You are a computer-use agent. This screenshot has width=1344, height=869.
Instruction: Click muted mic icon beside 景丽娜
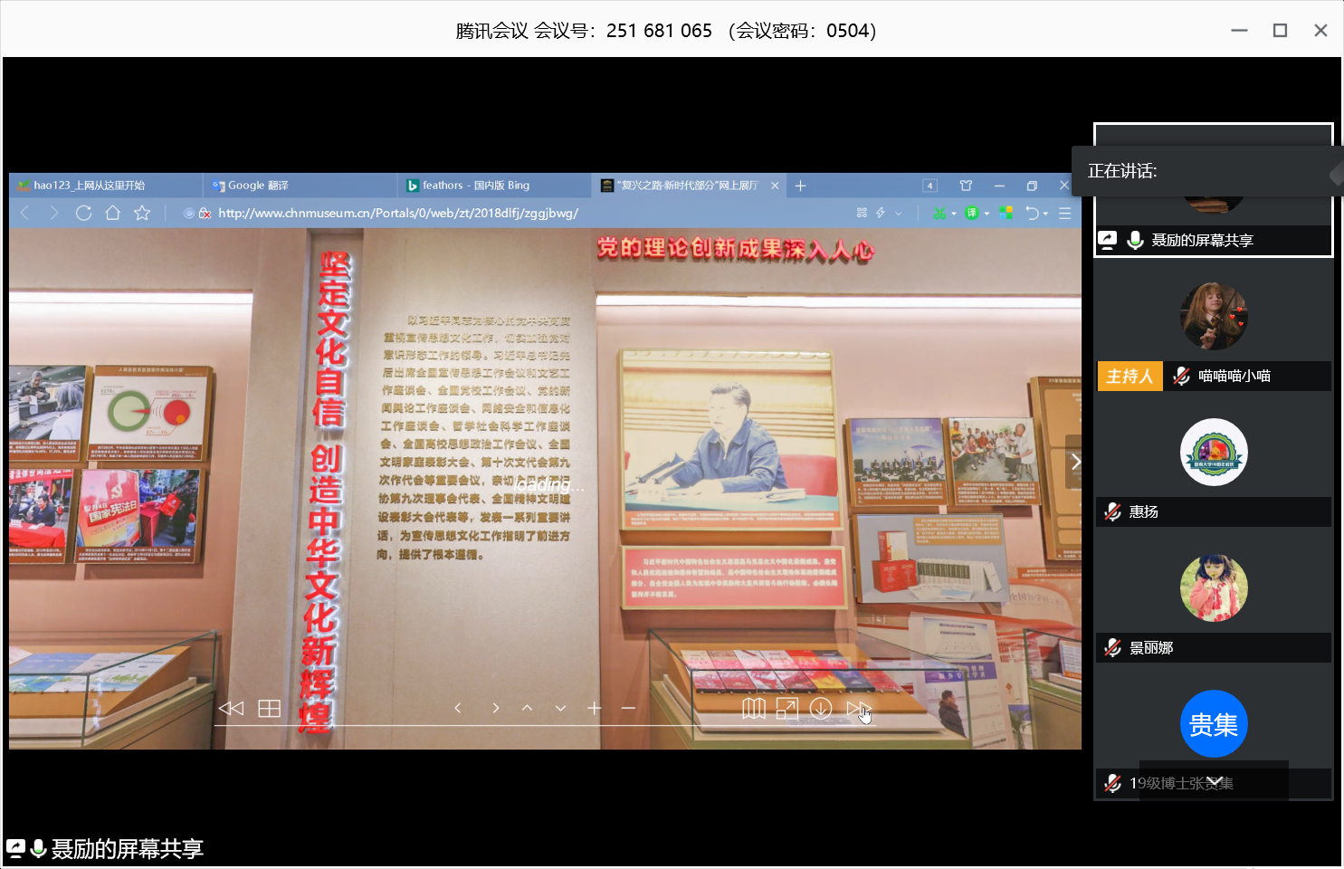[1113, 648]
